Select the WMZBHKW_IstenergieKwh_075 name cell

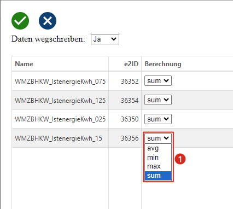click(60, 81)
